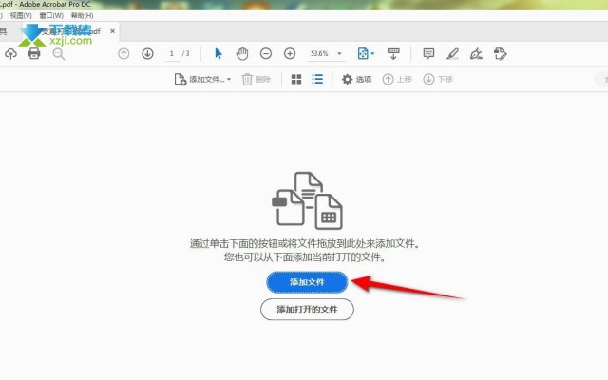The width and height of the screenshot is (608, 380).
Task: Switch to thumbnail grid view
Action: [x=296, y=79]
